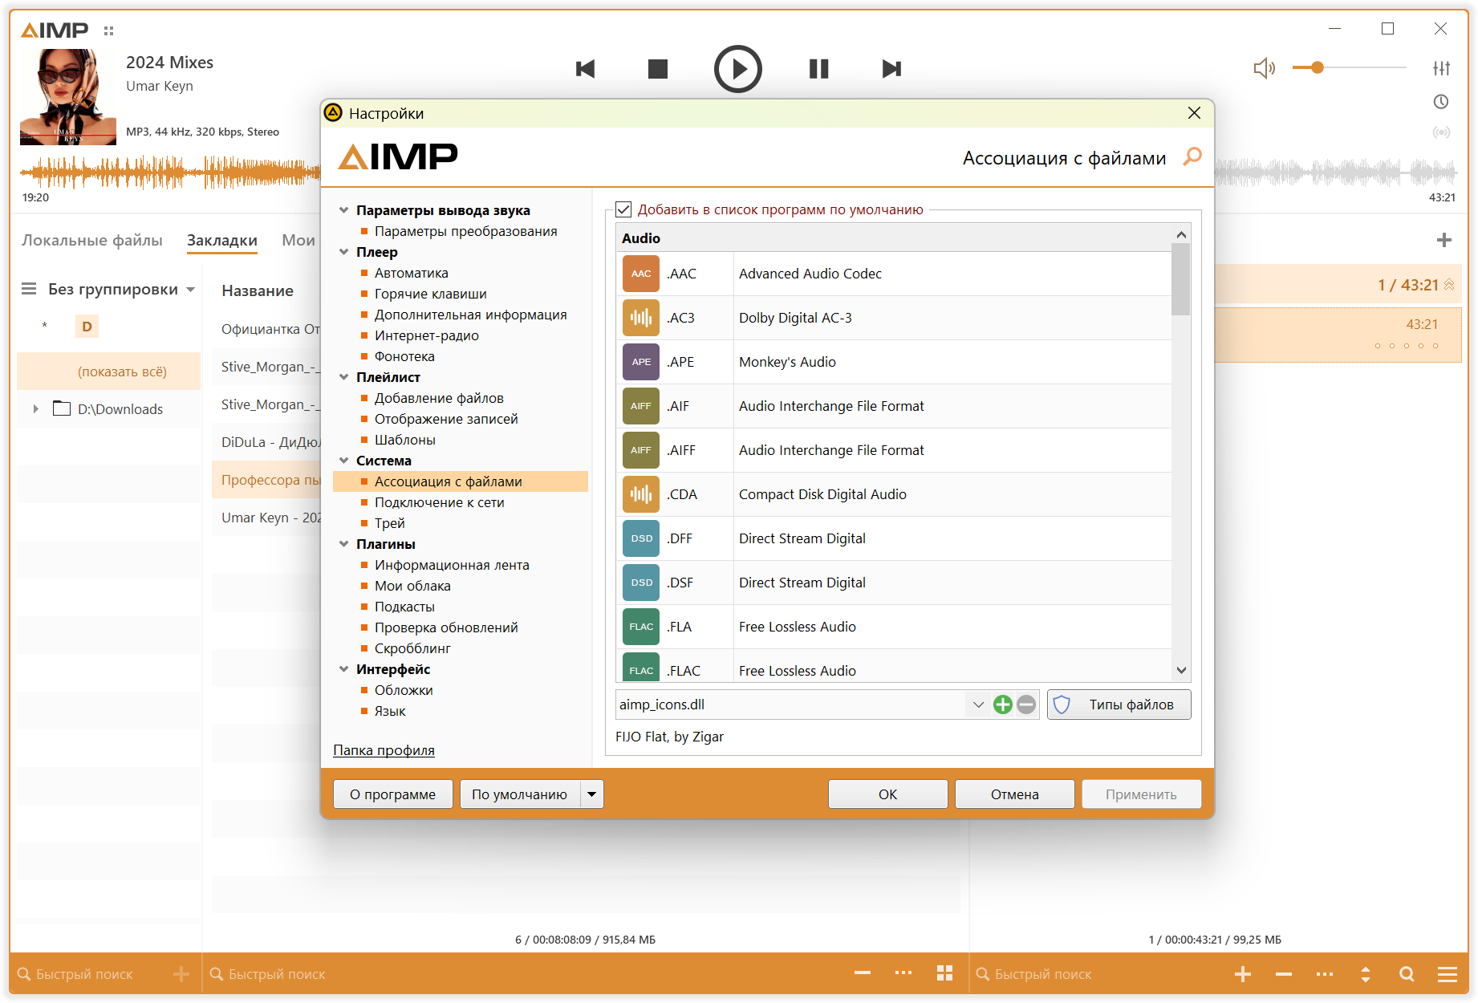1478x1003 pixels.
Task: Click the 'О программе' button
Action: pos(393,794)
